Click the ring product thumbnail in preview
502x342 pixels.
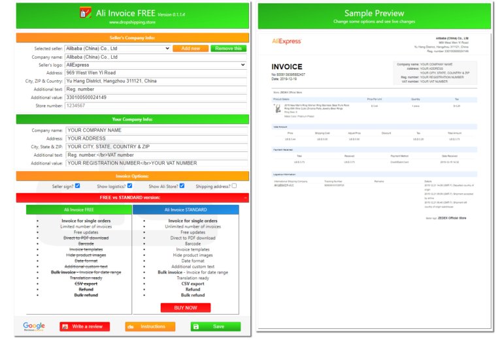point(276,105)
